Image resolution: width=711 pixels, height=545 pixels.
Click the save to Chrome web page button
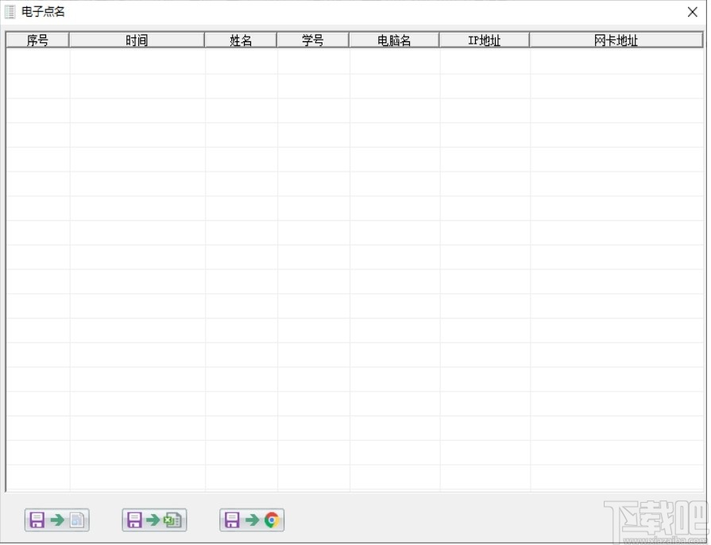click(x=252, y=520)
